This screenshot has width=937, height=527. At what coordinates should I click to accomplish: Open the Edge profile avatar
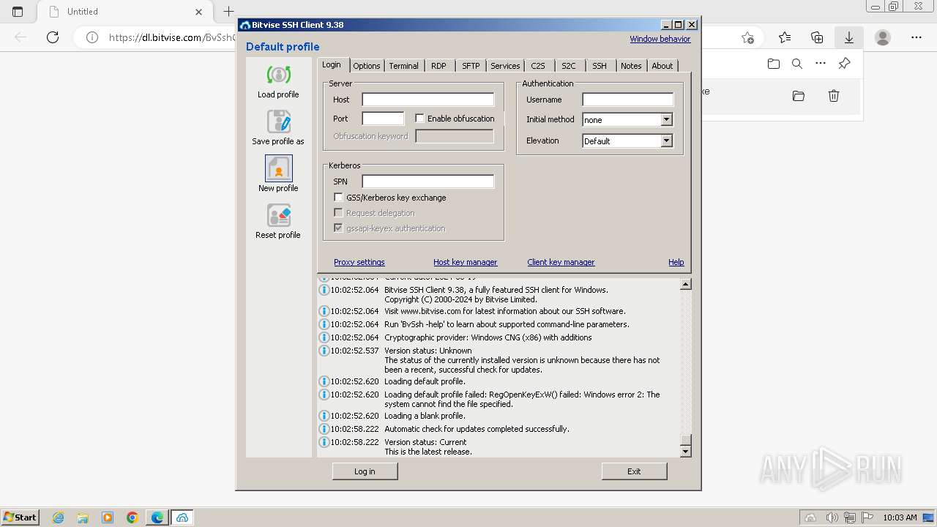[883, 37]
